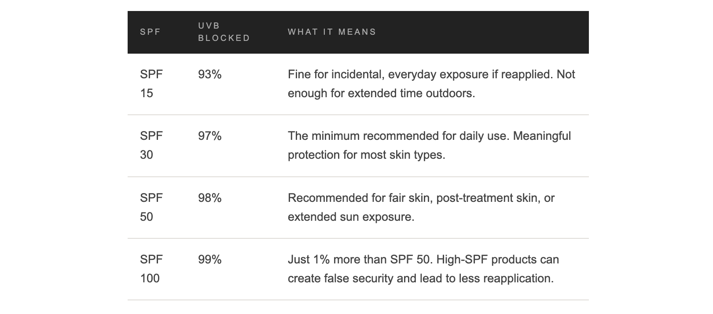
Task: Select the SPF 15 cell
Action: pyautogui.click(x=151, y=84)
